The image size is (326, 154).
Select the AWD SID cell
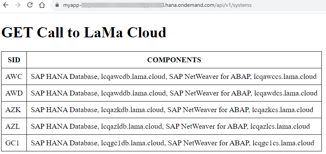(14, 93)
